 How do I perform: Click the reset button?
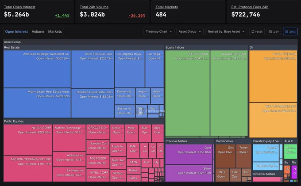click(x=257, y=32)
